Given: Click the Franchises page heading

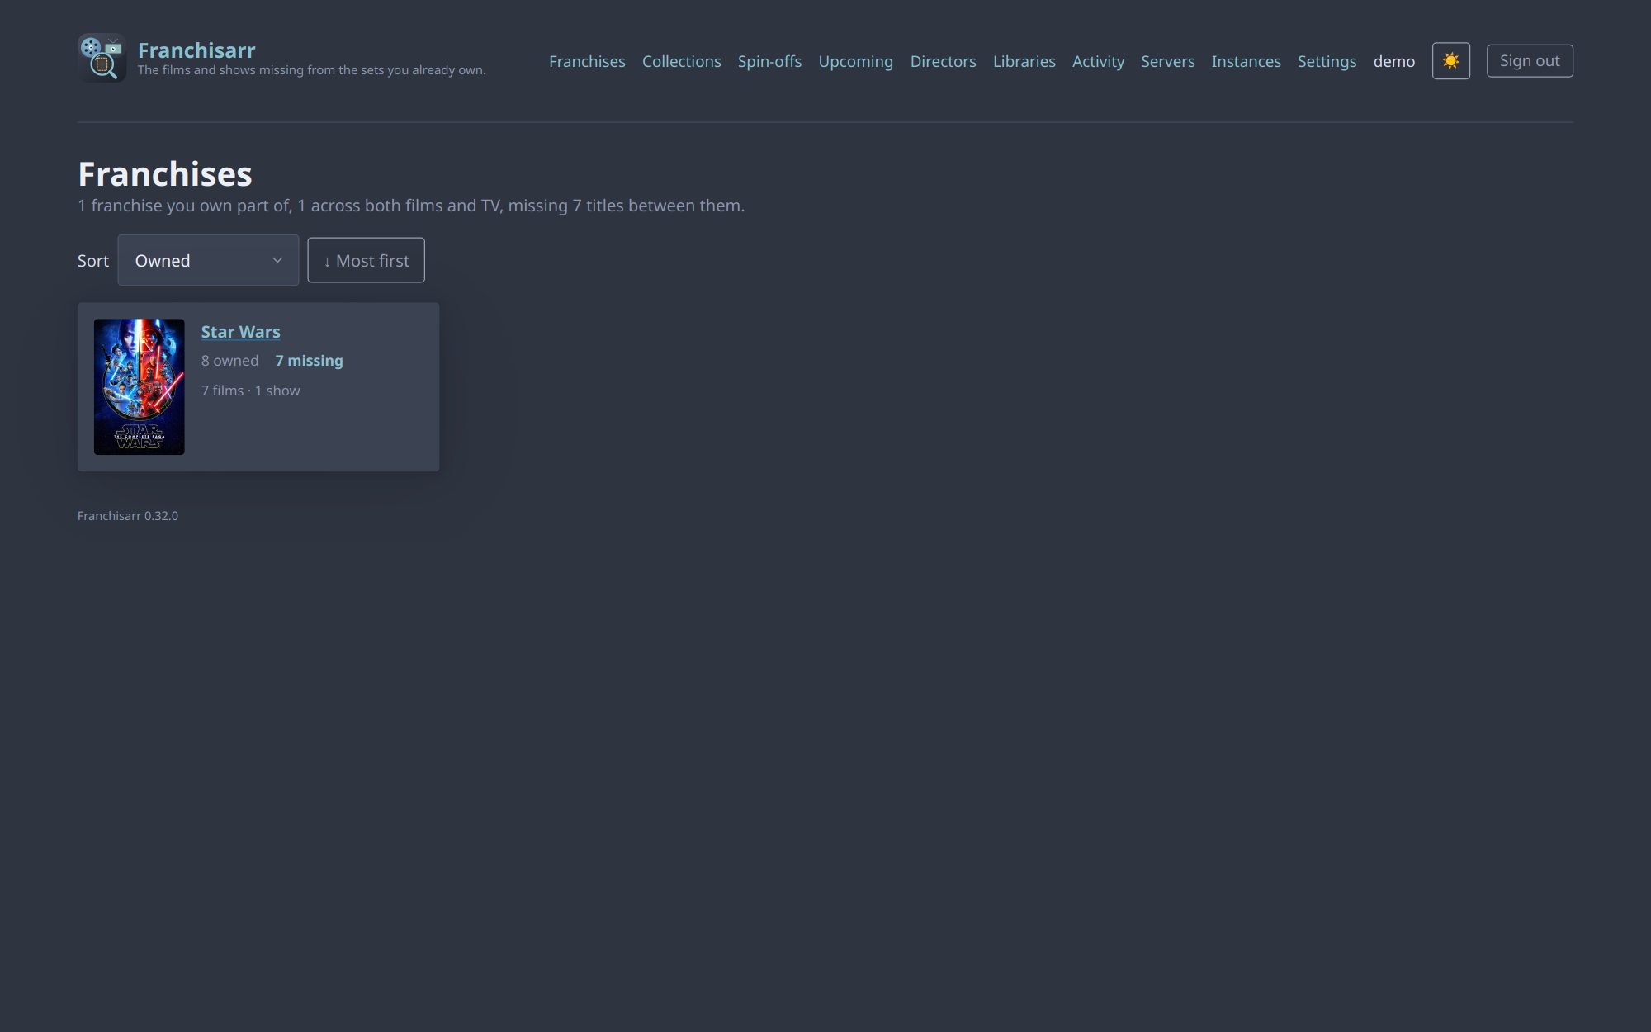Looking at the screenshot, I should point(165,173).
